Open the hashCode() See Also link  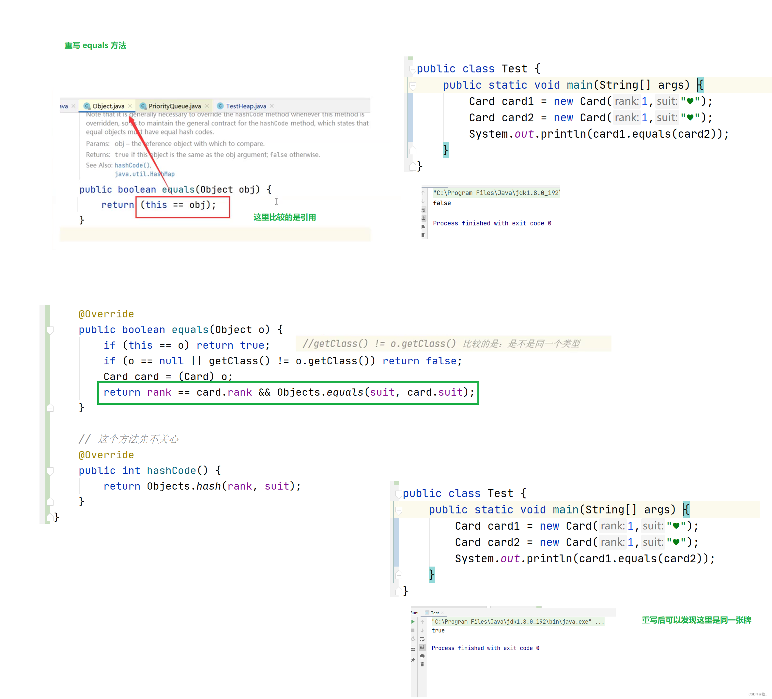pyautogui.click(x=132, y=165)
